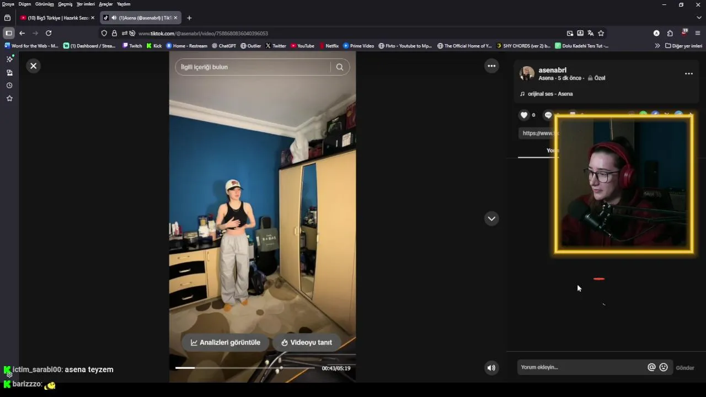Click 'Videoyu tanıt' promote button

click(x=307, y=342)
